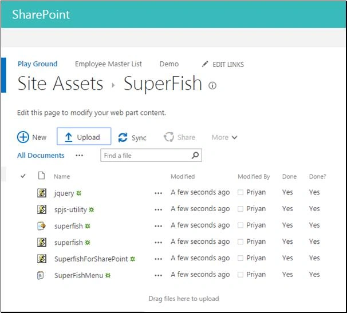This screenshot has width=347, height=313.
Task: Click the CSS file icon for first superfish
Action: pyautogui.click(x=42, y=226)
